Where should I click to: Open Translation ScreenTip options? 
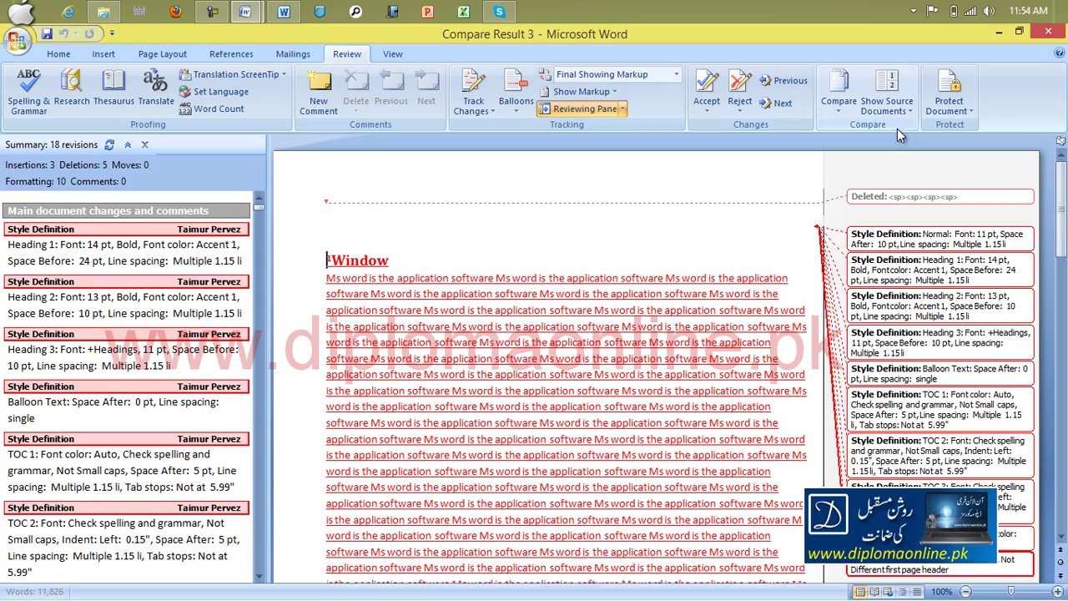(x=233, y=74)
